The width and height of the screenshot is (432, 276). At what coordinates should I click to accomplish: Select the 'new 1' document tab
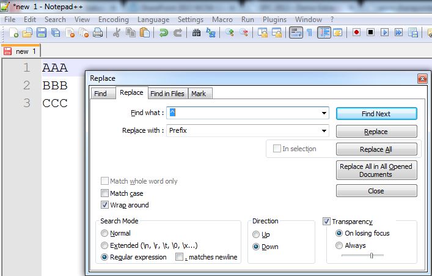click(x=21, y=51)
